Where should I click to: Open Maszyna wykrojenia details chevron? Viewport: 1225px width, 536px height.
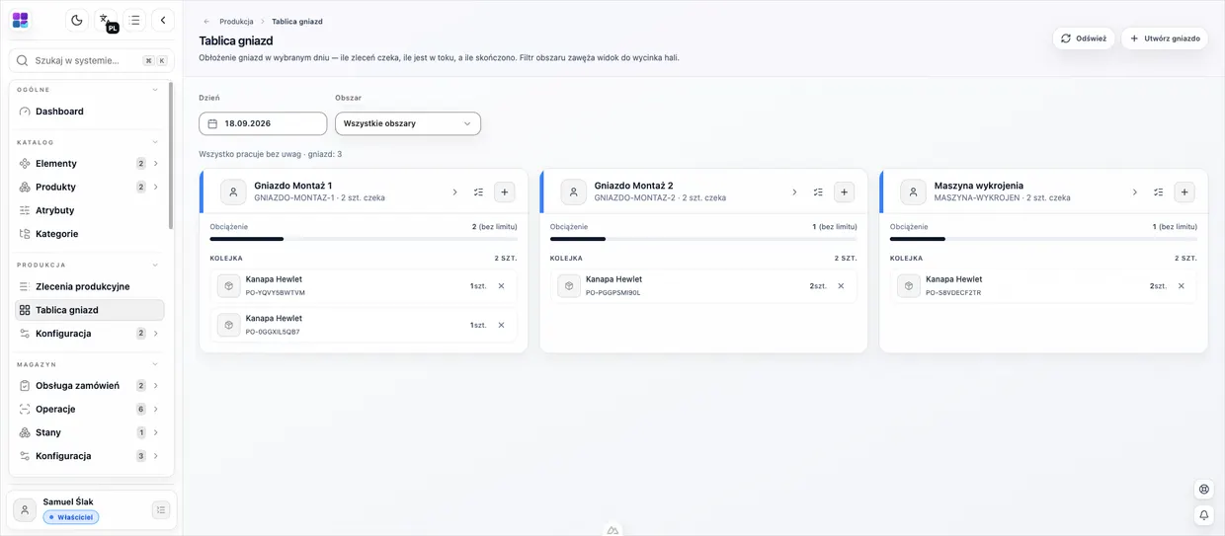[1134, 192]
